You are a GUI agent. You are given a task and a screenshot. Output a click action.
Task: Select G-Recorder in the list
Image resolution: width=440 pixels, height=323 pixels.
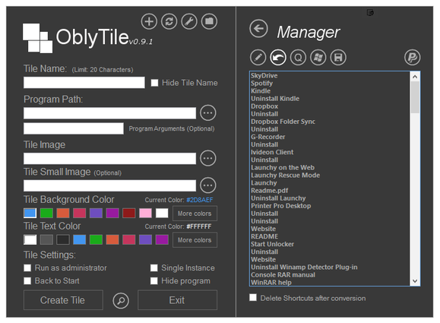point(268,137)
